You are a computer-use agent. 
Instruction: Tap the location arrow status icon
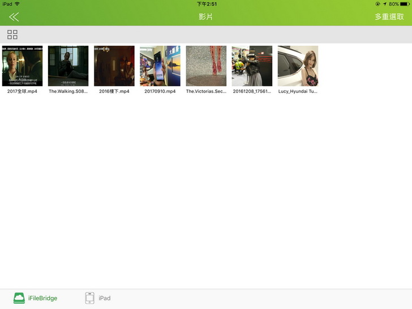click(x=385, y=4)
